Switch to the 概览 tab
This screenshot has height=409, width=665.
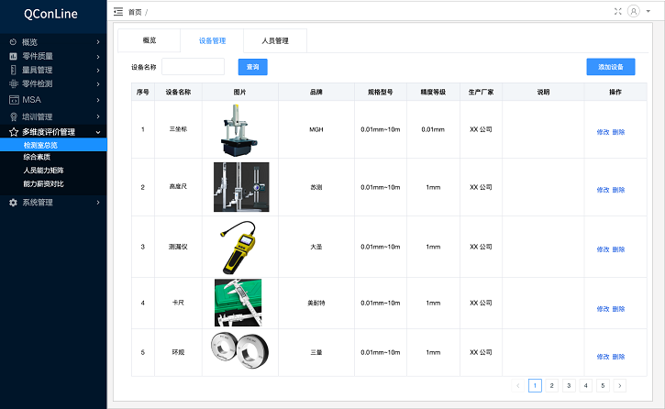[149, 41]
